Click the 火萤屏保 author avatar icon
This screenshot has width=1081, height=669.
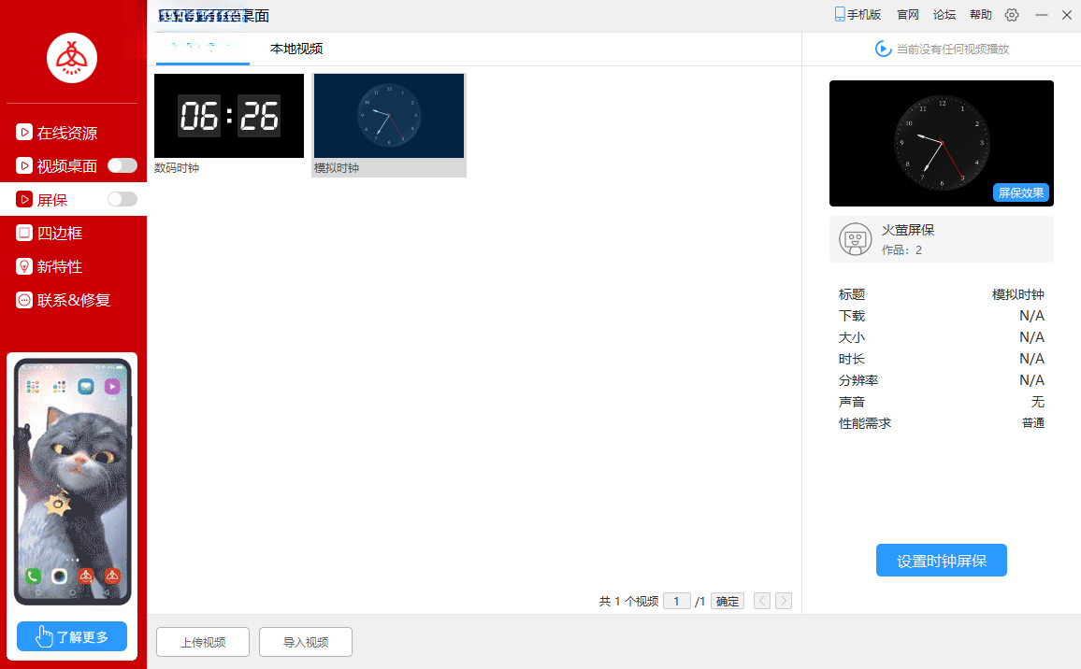(856, 239)
